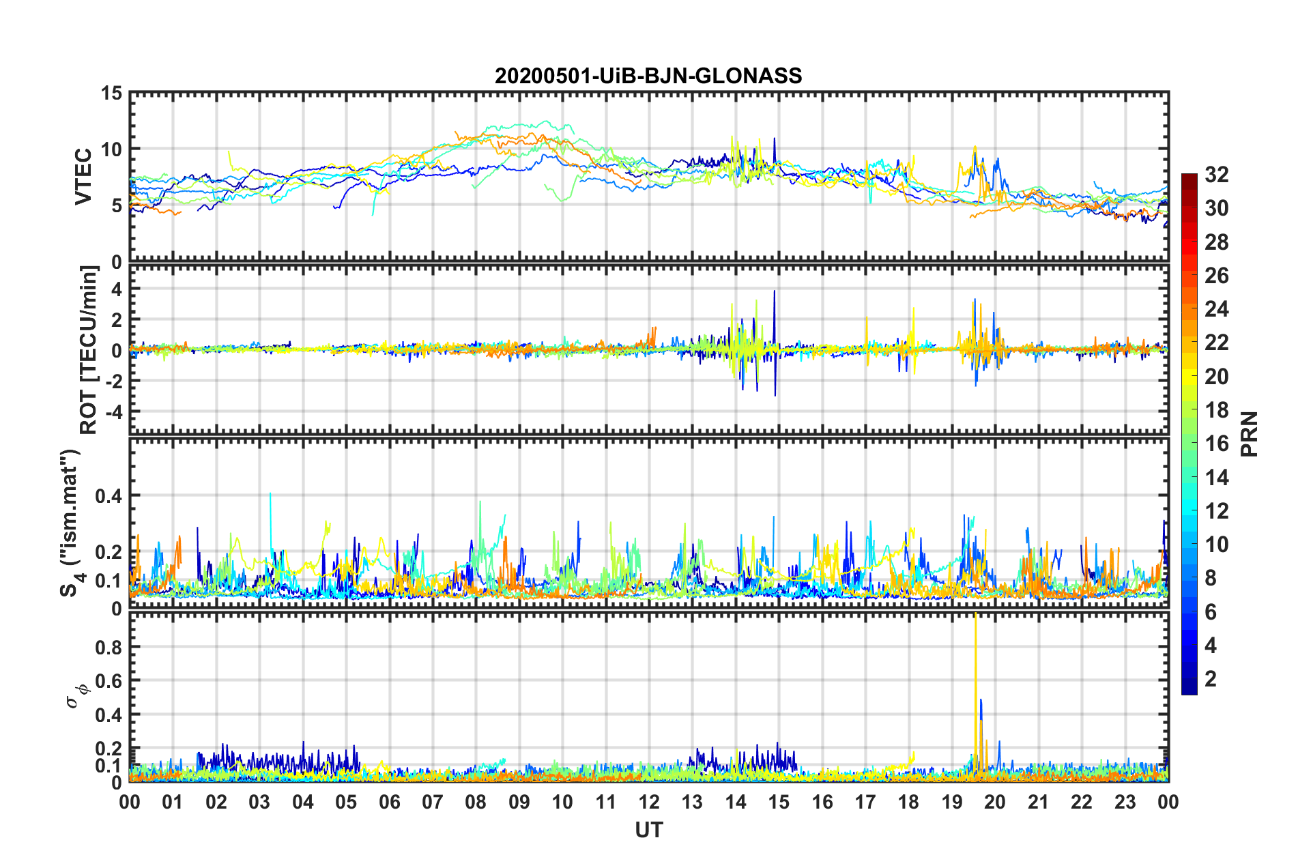Click the x-axis tick label 11
Image resolution: width=1298 pixels, height=868 pixels.
pyautogui.click(x=606, y=802)
